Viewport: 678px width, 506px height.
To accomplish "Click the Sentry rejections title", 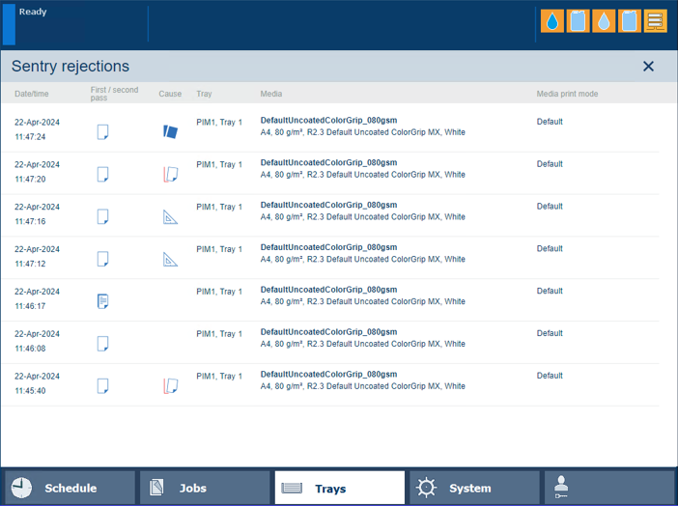I will 71,67.
